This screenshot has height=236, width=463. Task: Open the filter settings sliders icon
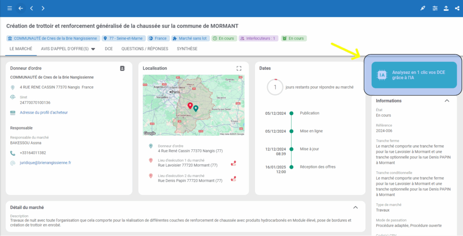pos(435,8)
